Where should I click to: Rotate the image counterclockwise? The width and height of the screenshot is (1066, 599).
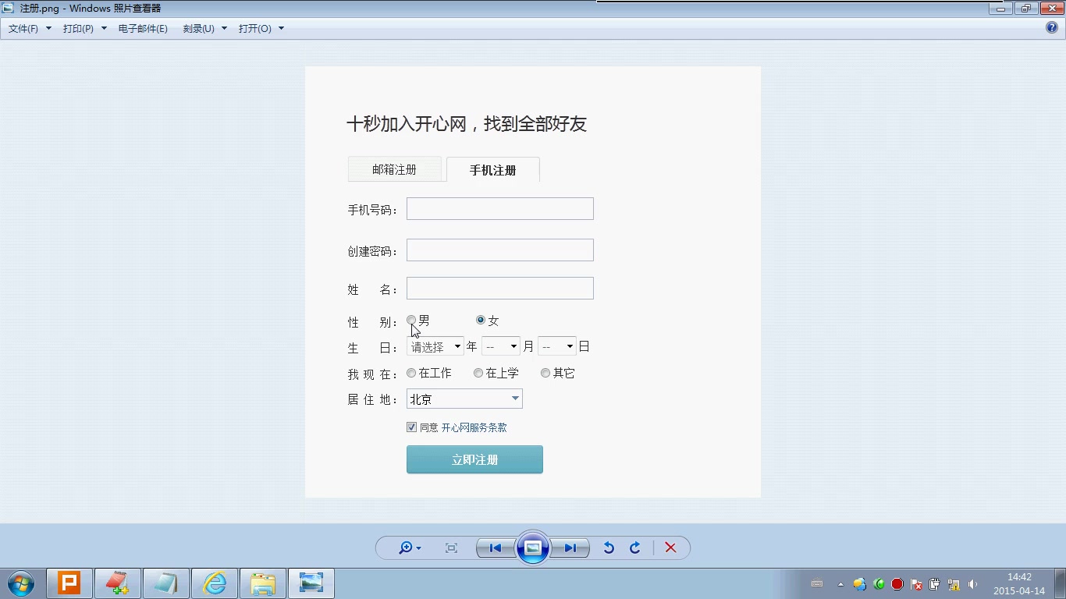coord(609,548)
